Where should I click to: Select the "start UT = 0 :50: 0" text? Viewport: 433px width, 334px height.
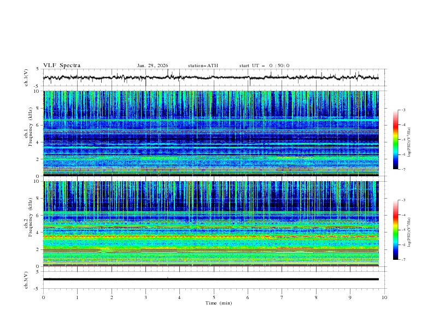click(x=264, y=65)
